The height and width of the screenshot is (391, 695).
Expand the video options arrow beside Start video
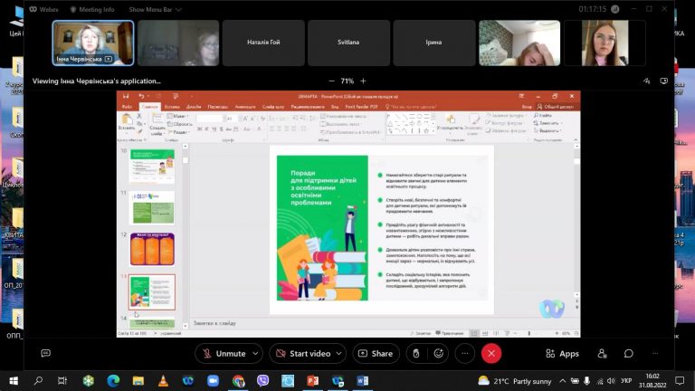pos(339,353)
